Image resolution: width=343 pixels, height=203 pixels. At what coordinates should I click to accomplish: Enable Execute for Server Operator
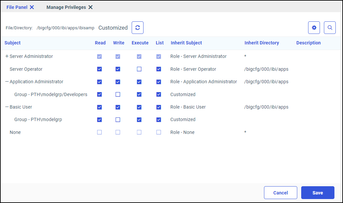tap(139, 69)
